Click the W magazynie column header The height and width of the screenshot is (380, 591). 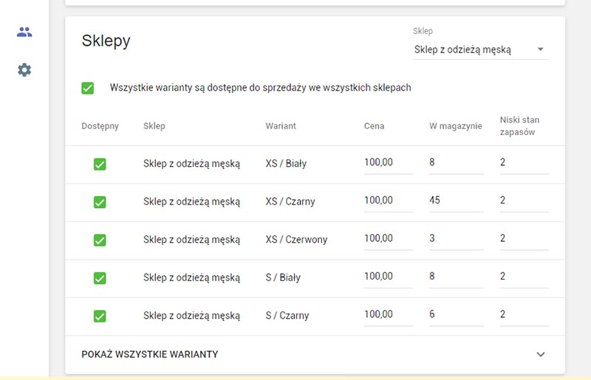coord(455,126)
